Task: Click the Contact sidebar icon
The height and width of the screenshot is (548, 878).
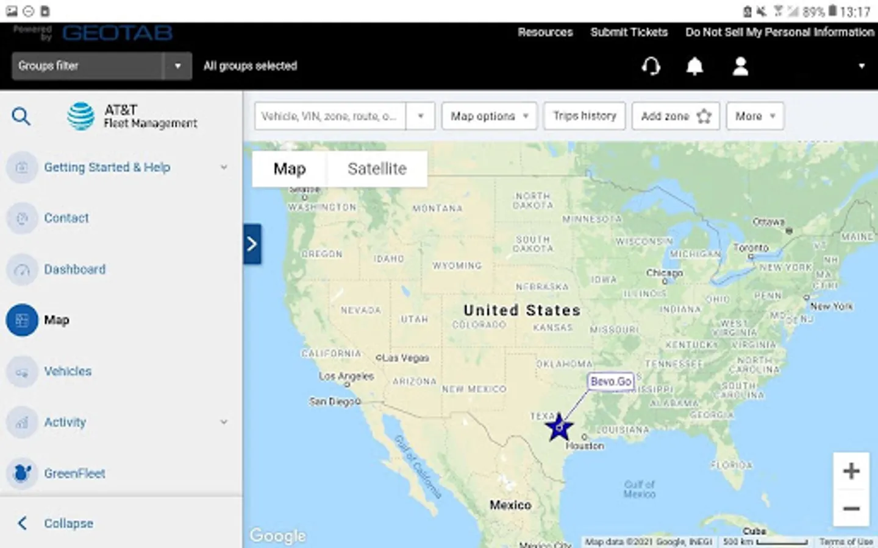Action: tap(22, 218)
